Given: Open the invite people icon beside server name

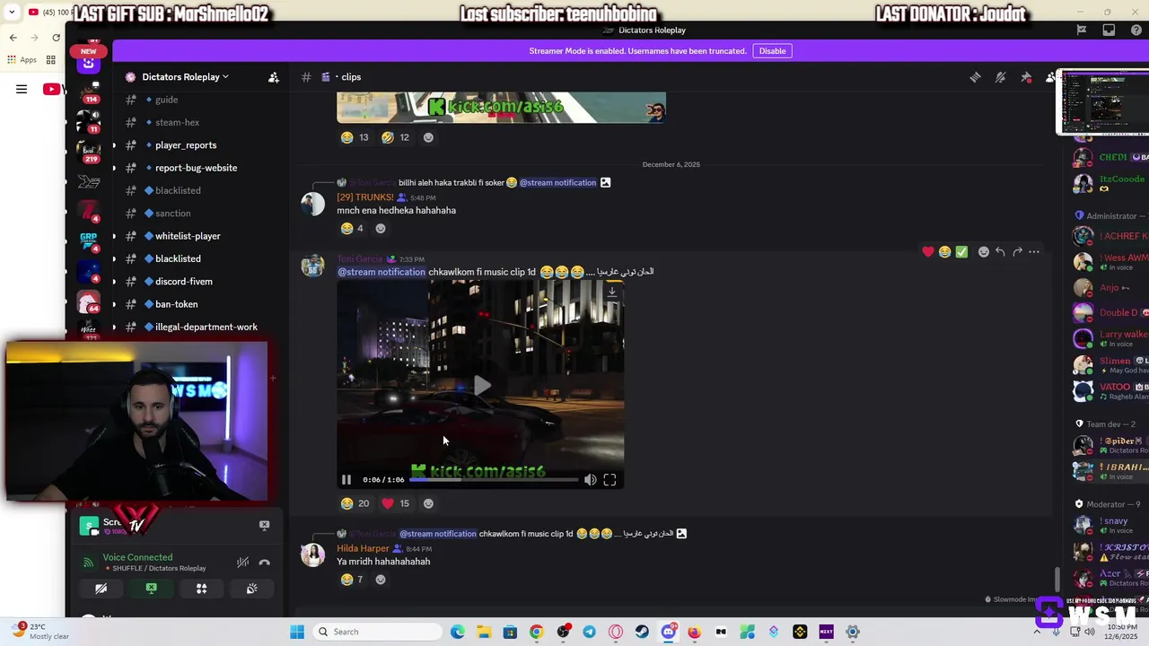Looking at the screenshot, I should pos(273,77).
